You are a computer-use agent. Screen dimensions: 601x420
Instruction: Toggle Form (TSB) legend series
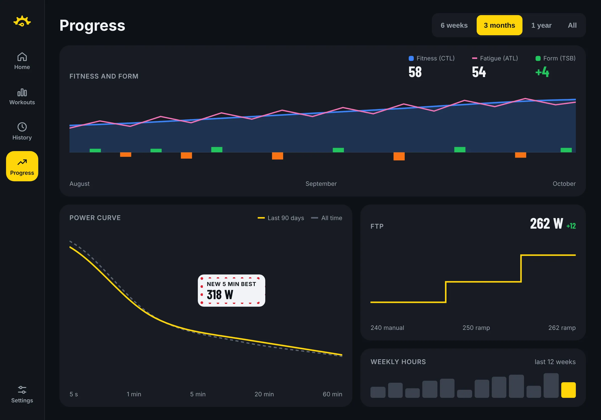point(555,58)
